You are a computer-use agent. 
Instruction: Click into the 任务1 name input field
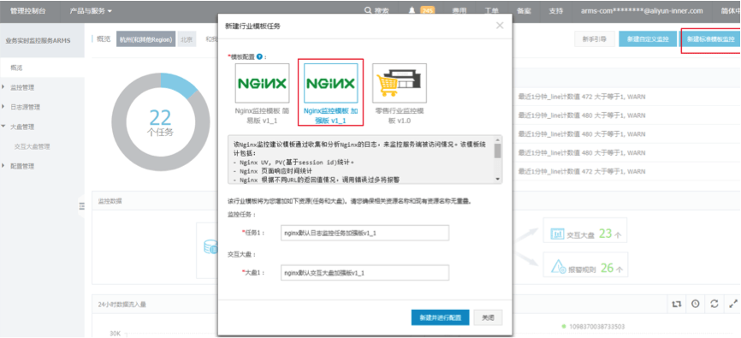[365, 233]
